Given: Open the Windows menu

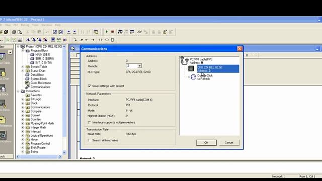Looking at the screenshot, I should point(47,25).
